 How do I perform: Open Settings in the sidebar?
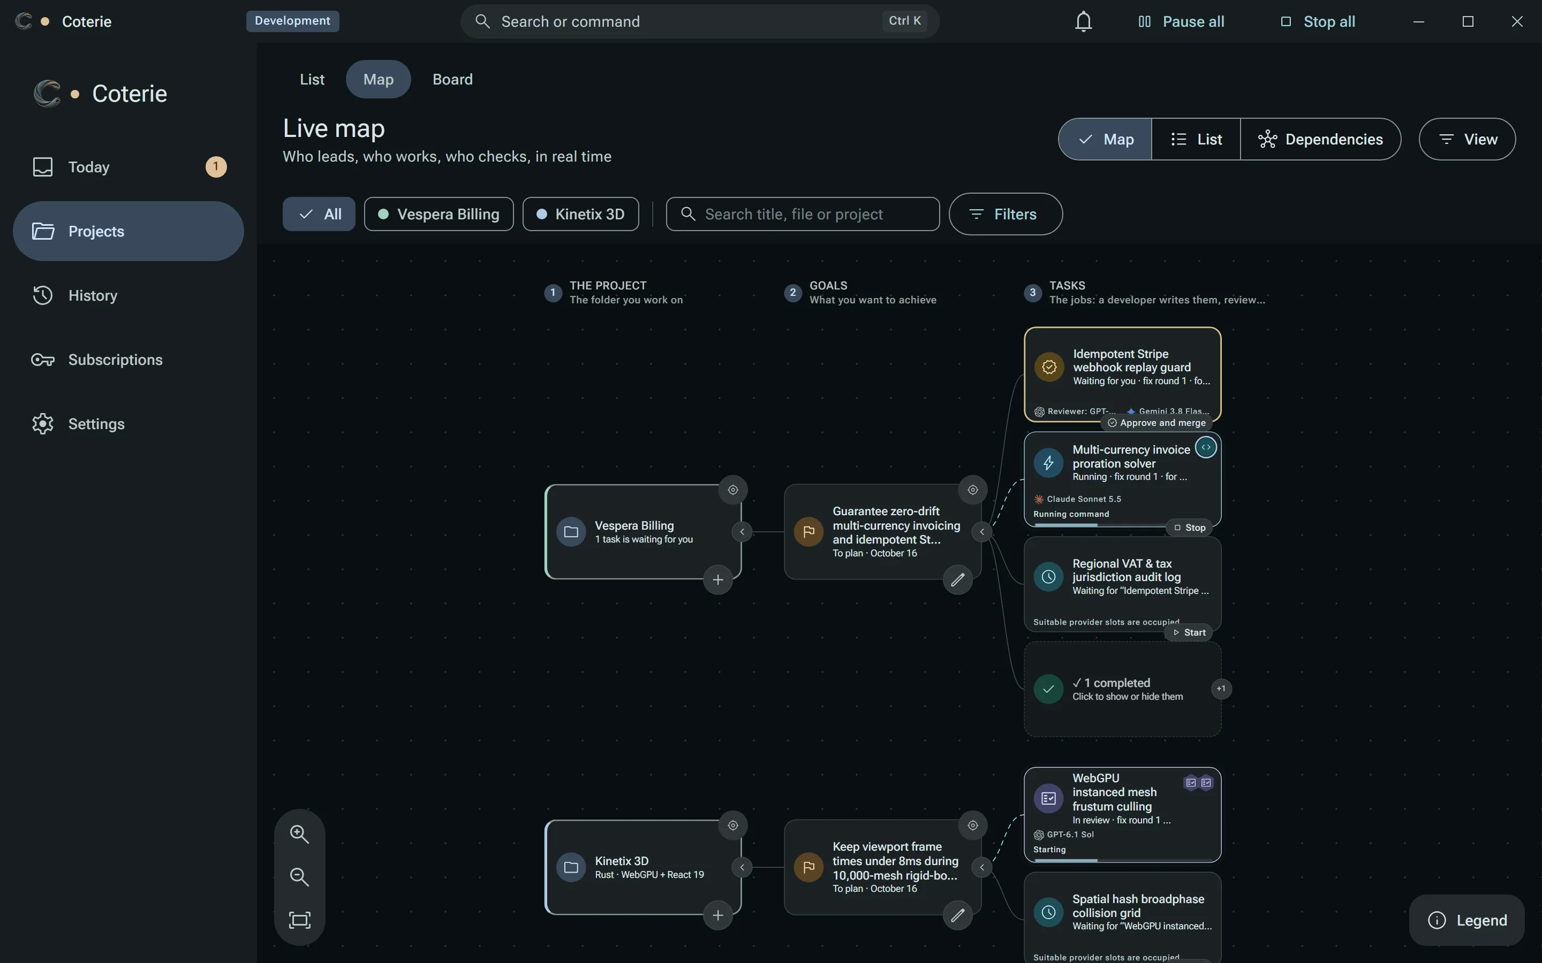tap(128, 424)
